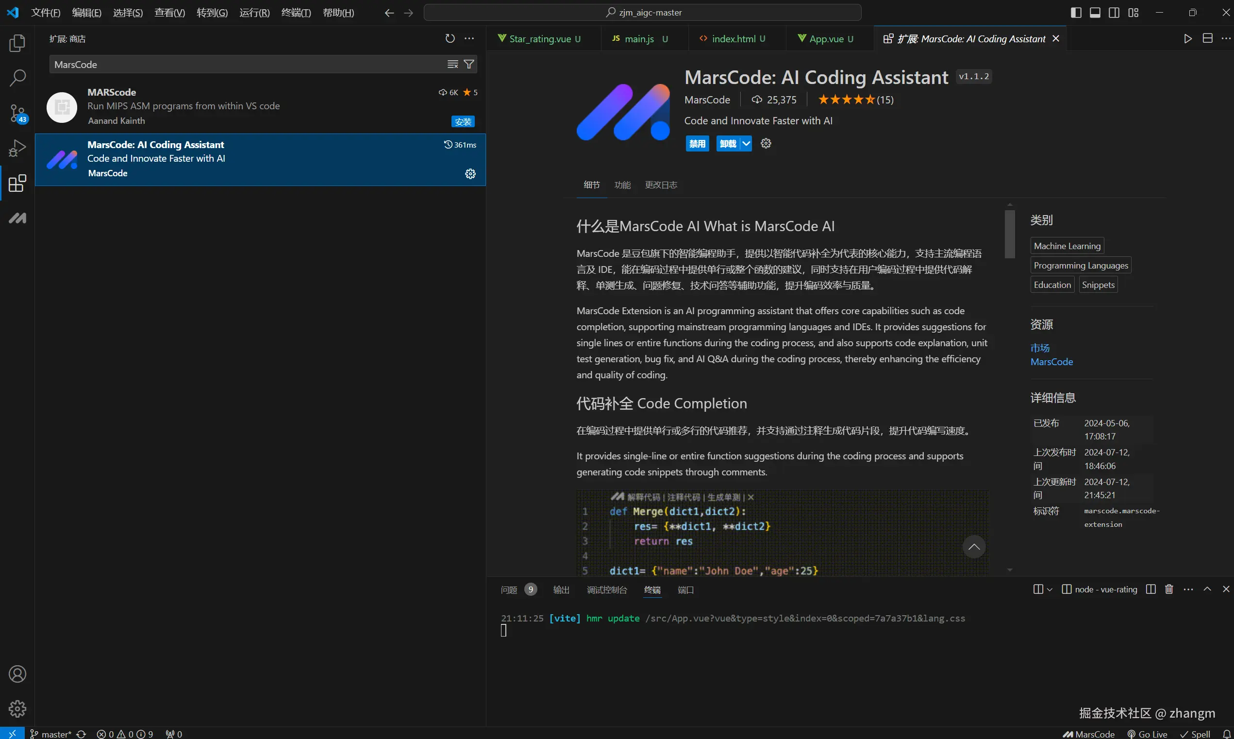This screenshot has width=1234, height=739.
Task: Open the 终端(T) menu
Action: [x=296, y=13]
